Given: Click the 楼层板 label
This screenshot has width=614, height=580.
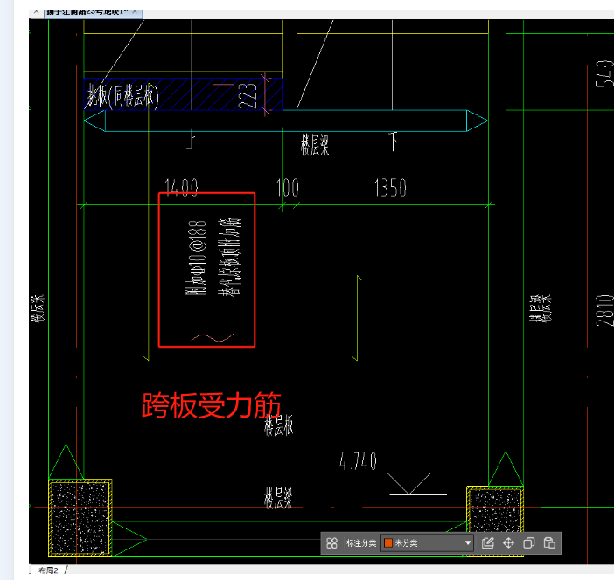Looking at the screenshot, I should [x=278, y=425].
